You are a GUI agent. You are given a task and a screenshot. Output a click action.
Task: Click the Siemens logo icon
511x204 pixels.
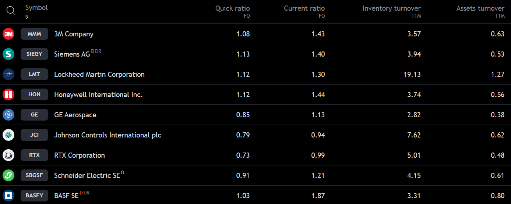pos(8,54)
